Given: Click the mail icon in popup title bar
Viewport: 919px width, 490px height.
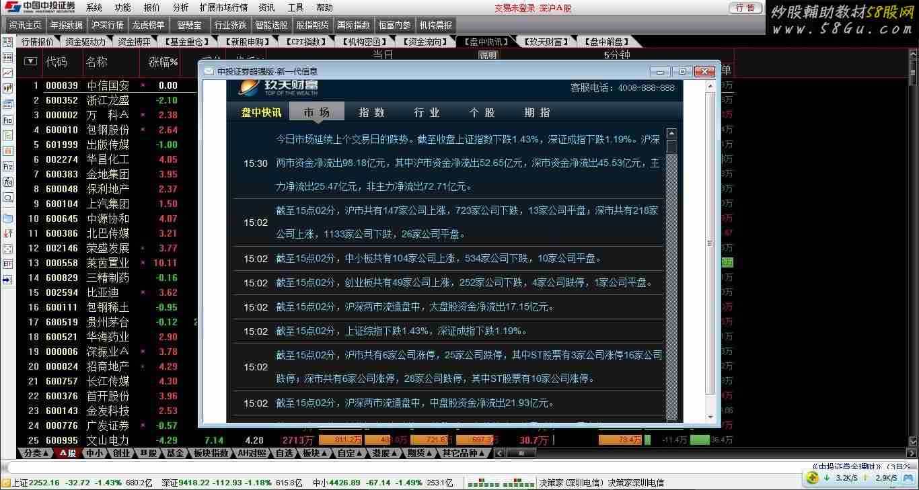Looking at the screenshot, I should click(x=209, y=71).
